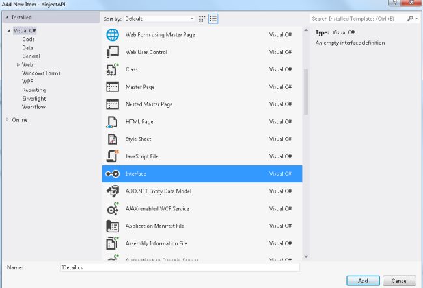Select the AJAX-enabled WCF Service name
This screenshot has width=423, height=288.
(157, 208)
